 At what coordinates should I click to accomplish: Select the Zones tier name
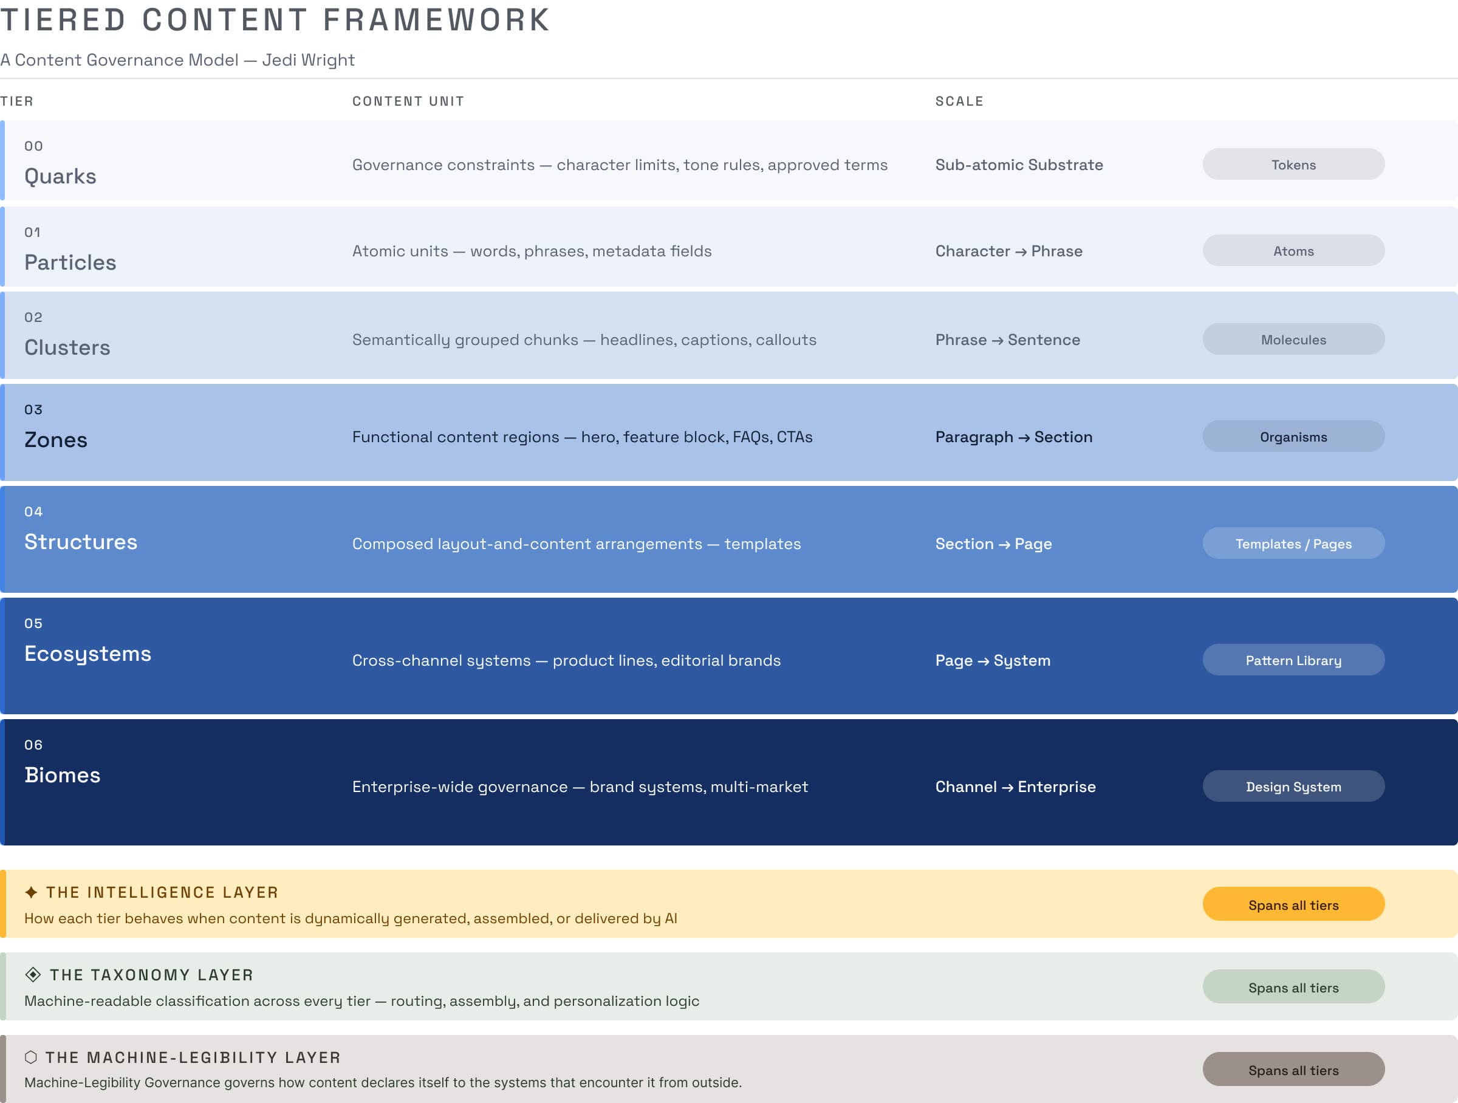click(55, 440)
